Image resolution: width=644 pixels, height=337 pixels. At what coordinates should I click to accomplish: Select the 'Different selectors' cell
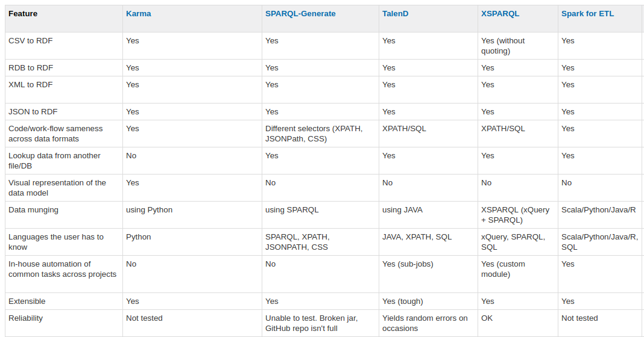(x=314, y=134)
